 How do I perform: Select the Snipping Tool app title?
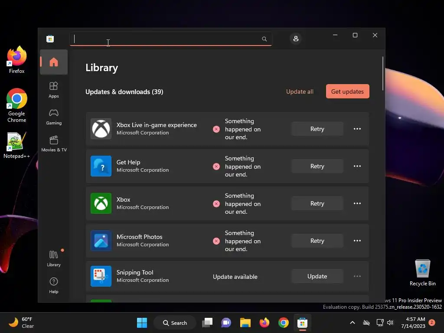135,272
